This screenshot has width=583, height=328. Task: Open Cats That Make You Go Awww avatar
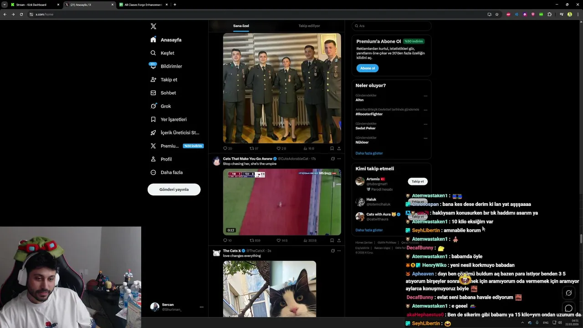click(216, 161)
